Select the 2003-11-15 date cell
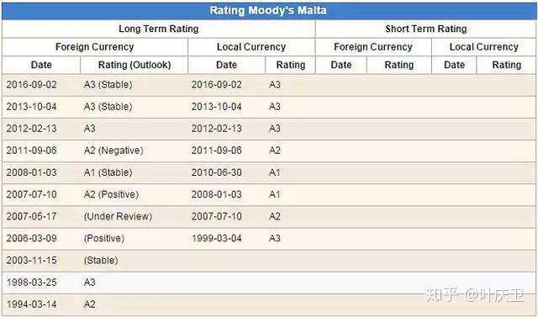 point(32,261)
